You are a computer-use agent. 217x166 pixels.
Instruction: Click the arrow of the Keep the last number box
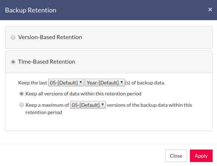click(81, 82)
